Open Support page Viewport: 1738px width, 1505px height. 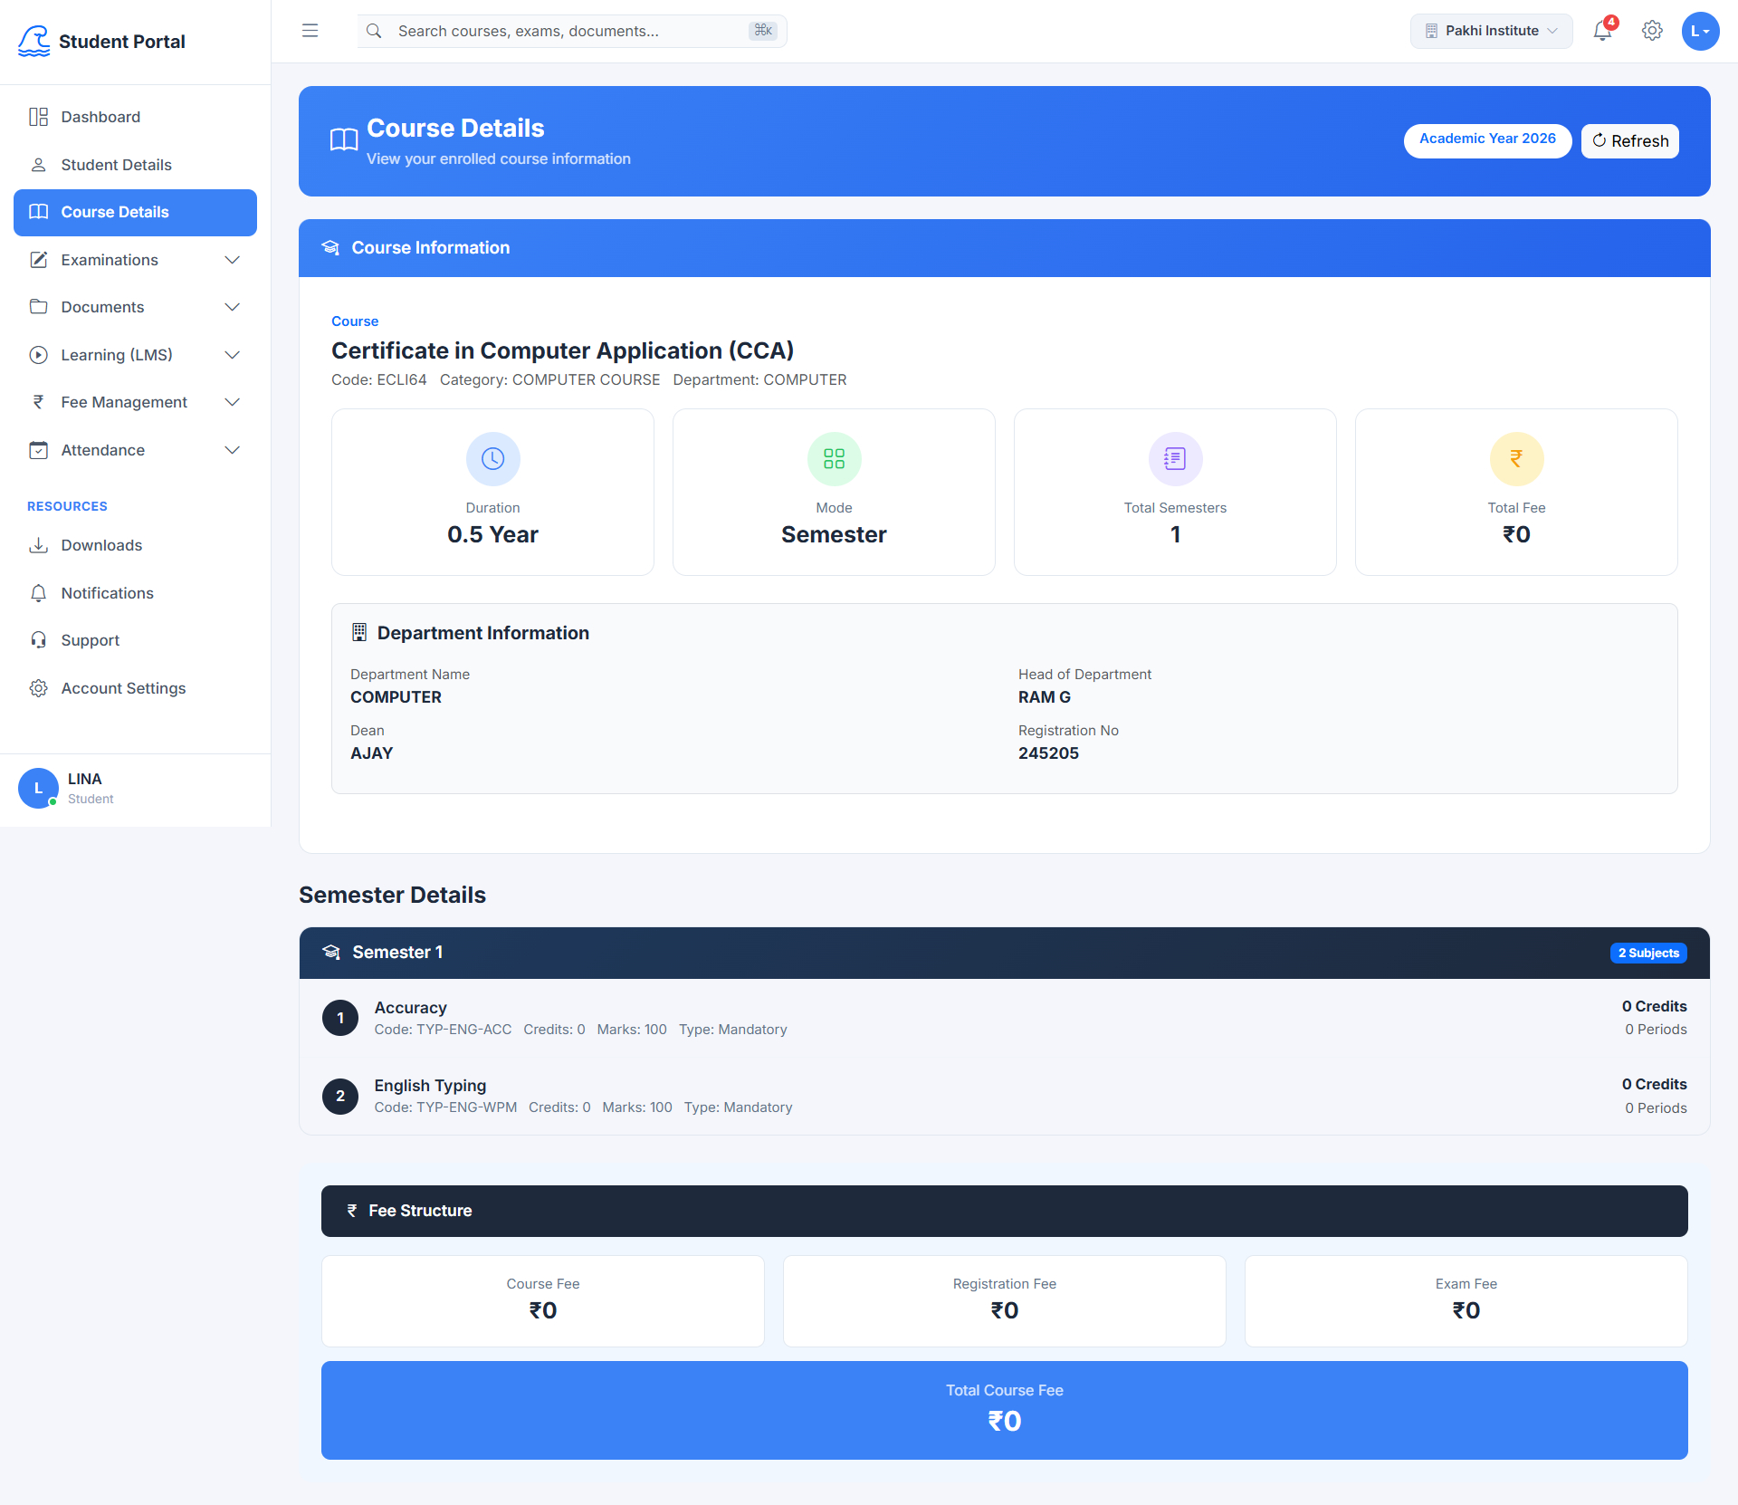(x=136, y=640)
